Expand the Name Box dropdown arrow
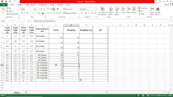This screenshot has width=173, height=97. pos(12,21)
